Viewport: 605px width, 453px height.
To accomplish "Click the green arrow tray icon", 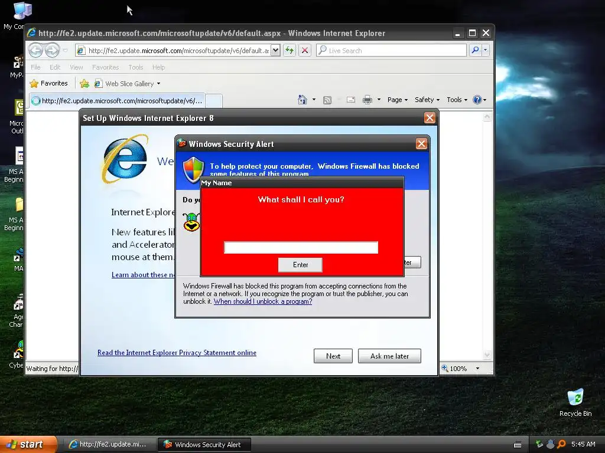I will pyautogui.click(x=539, y=444).
